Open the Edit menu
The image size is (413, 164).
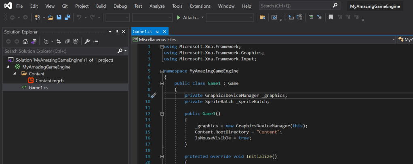(34, 6)
